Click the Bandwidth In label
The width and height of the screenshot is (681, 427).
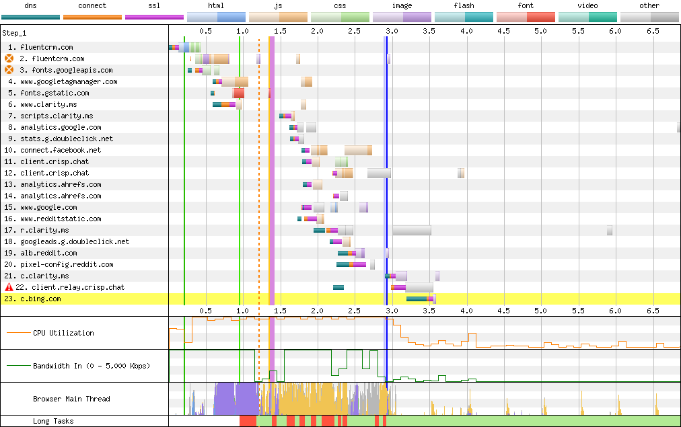click(x=92, y=366)
